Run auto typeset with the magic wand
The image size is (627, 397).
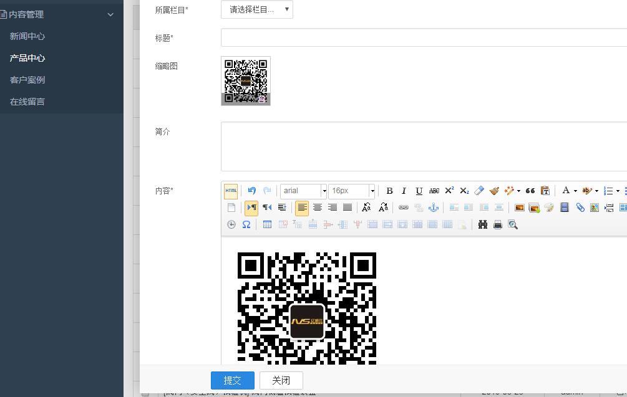pyautogui.click(x=509, y=191)
